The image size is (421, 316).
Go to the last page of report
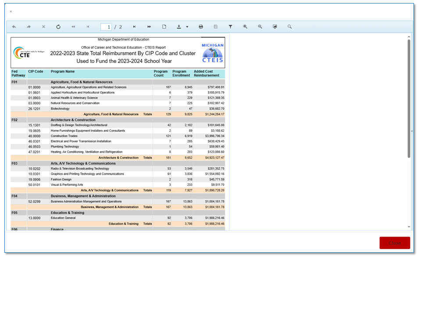point(149,27)
